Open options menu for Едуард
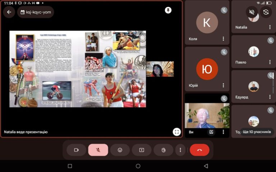Image resolution: width=276 pixels, height=172 pixels. click(x=270, y=97)
